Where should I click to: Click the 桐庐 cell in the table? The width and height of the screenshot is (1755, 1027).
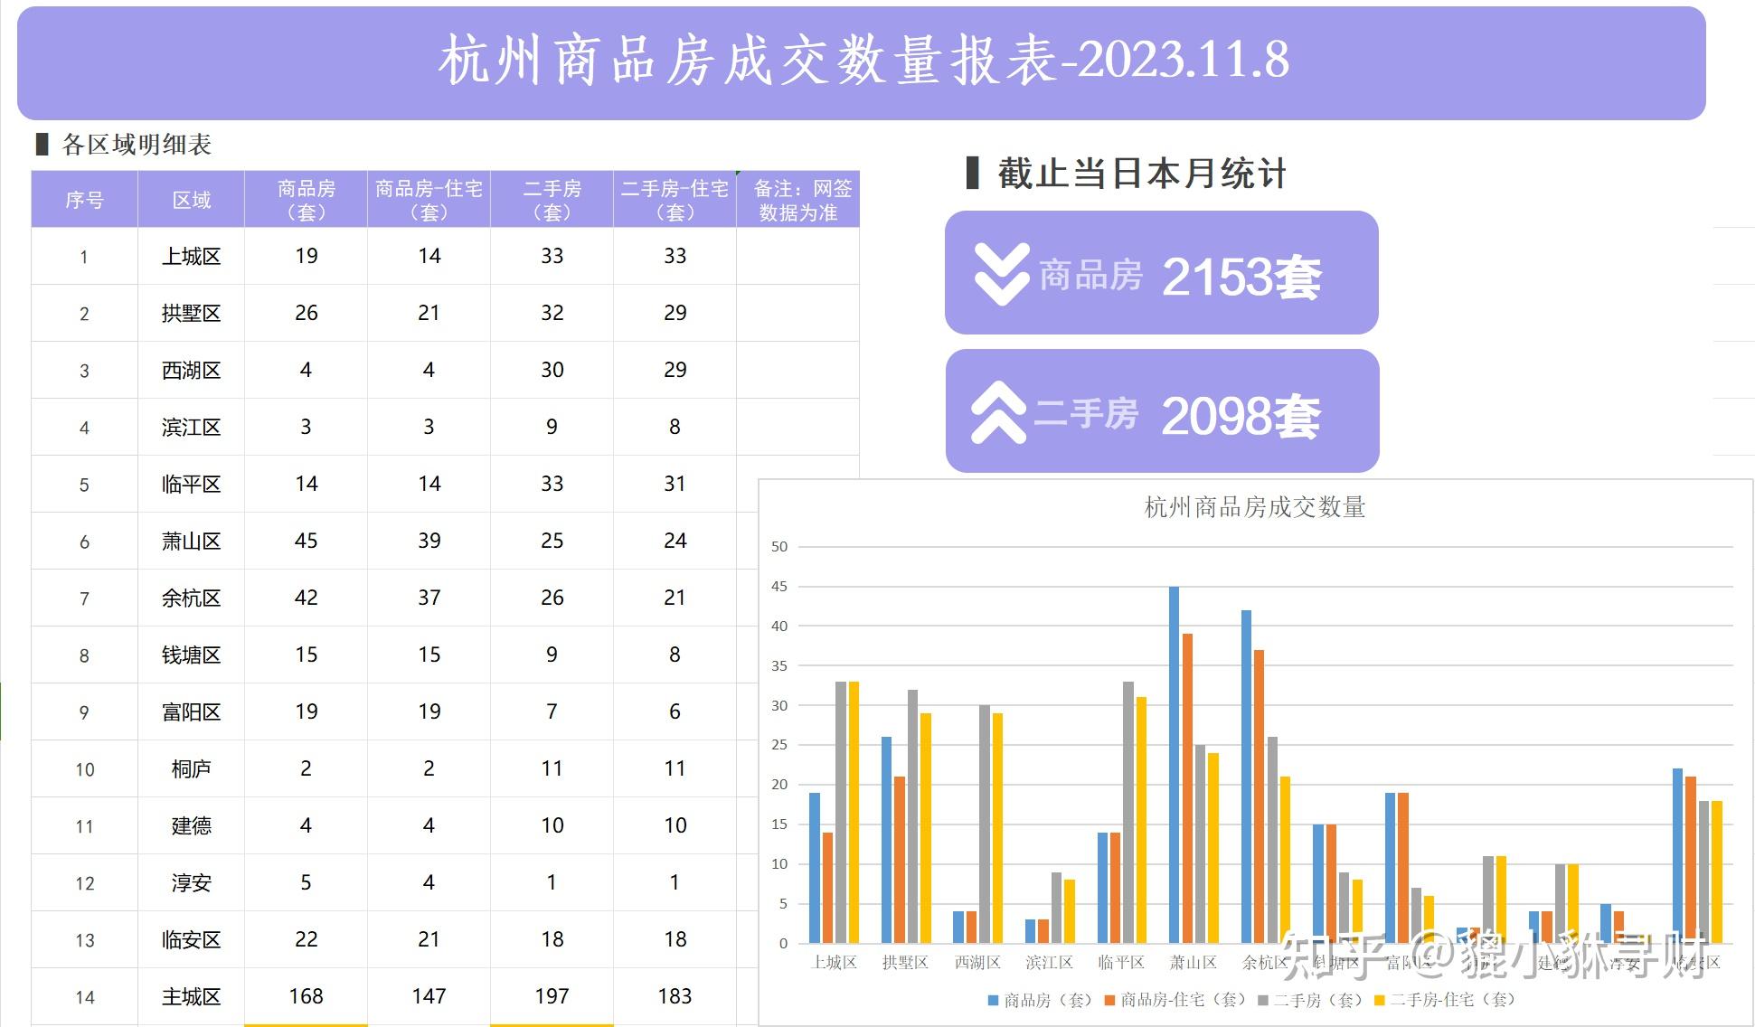[x=192, y=769]
